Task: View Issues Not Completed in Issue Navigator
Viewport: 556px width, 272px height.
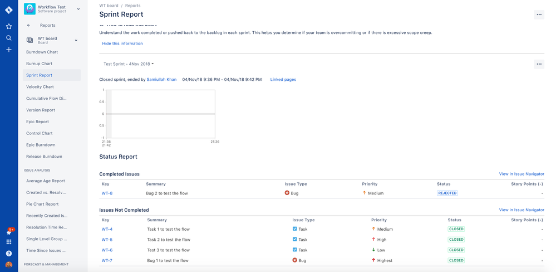Action: tap(521, 210)
